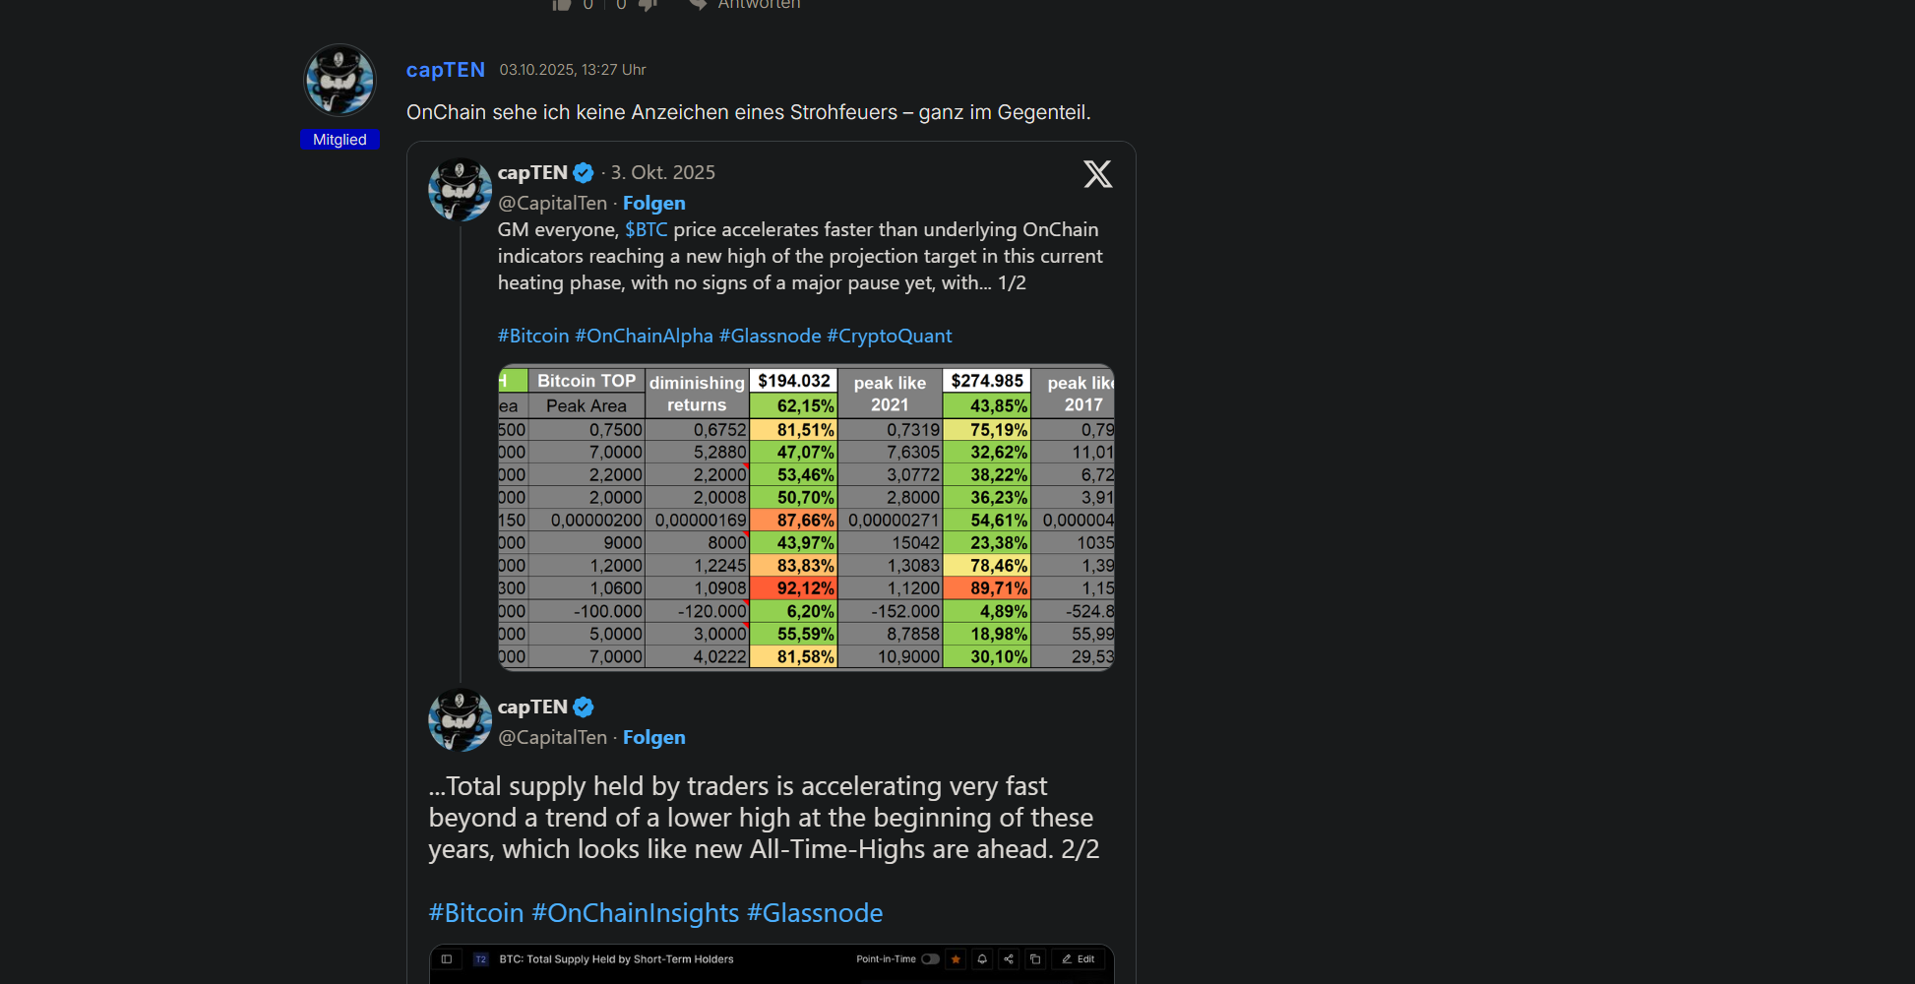The height and width of the screenshot is (984, 1915).
Task: Click Folgen in the first tweet
Action: coord(653,203)
